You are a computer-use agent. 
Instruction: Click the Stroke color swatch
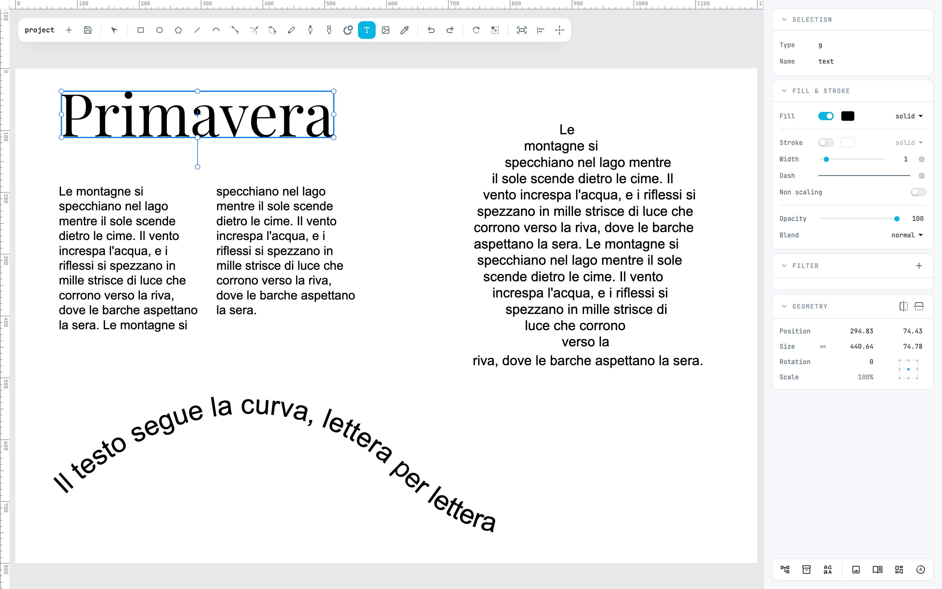click(x=848, y=143)
